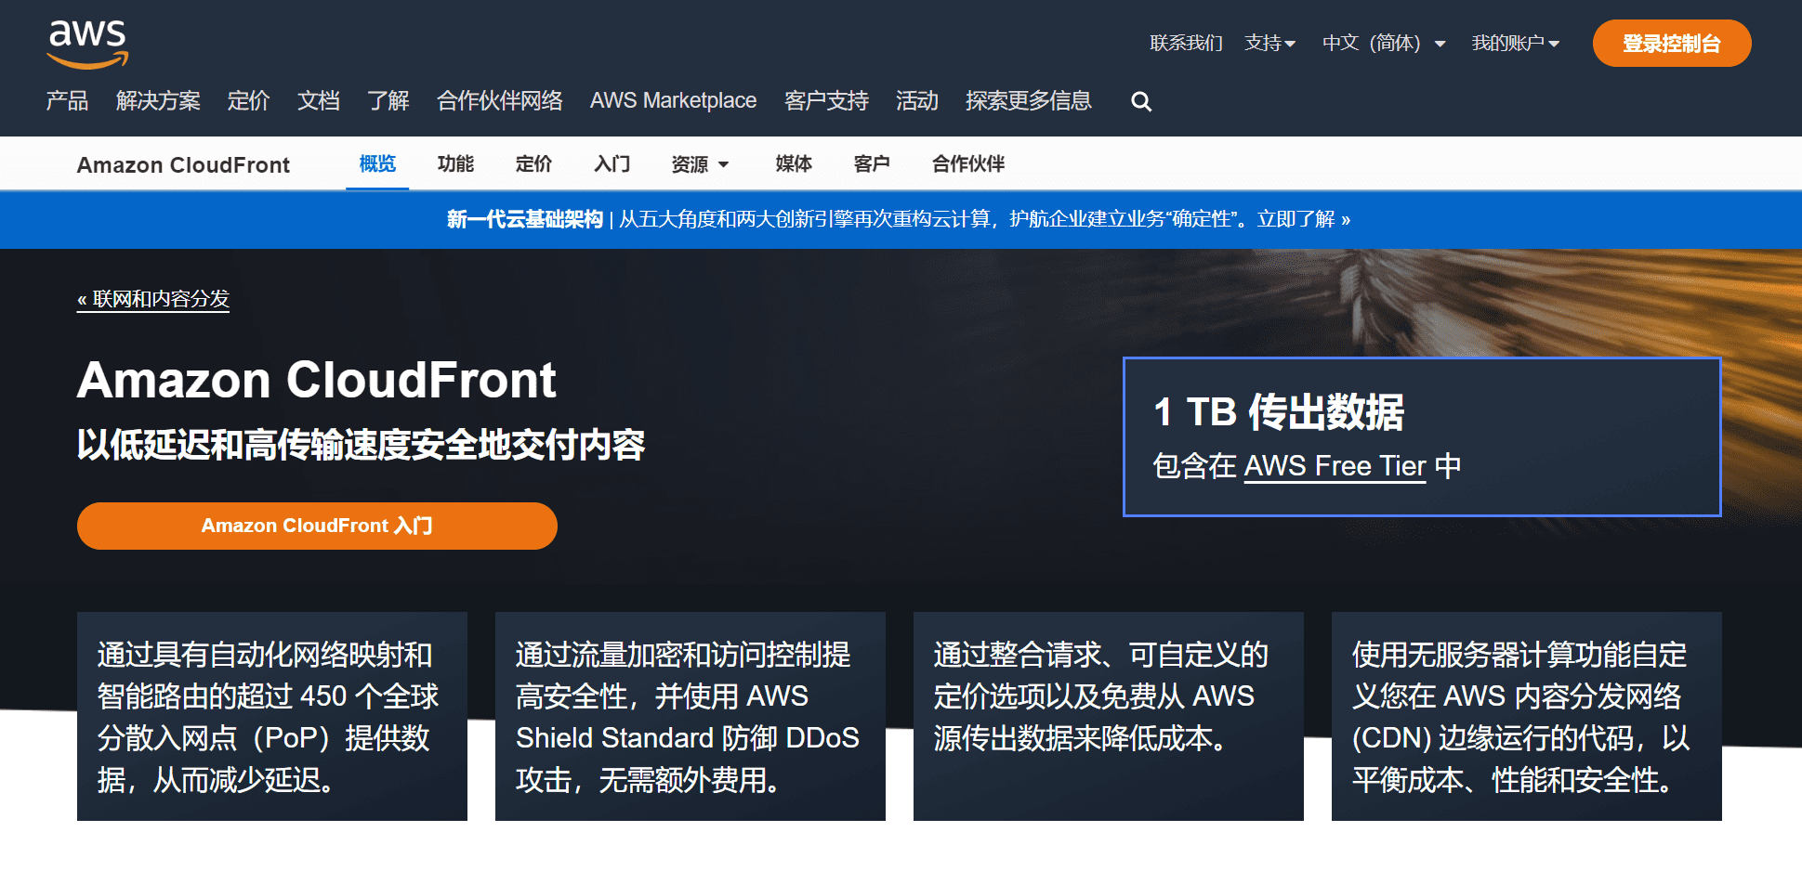This screenshot has width=1802, height=884.
Task: Click 联系我们 in the top bar
Action: [1185, 43]
